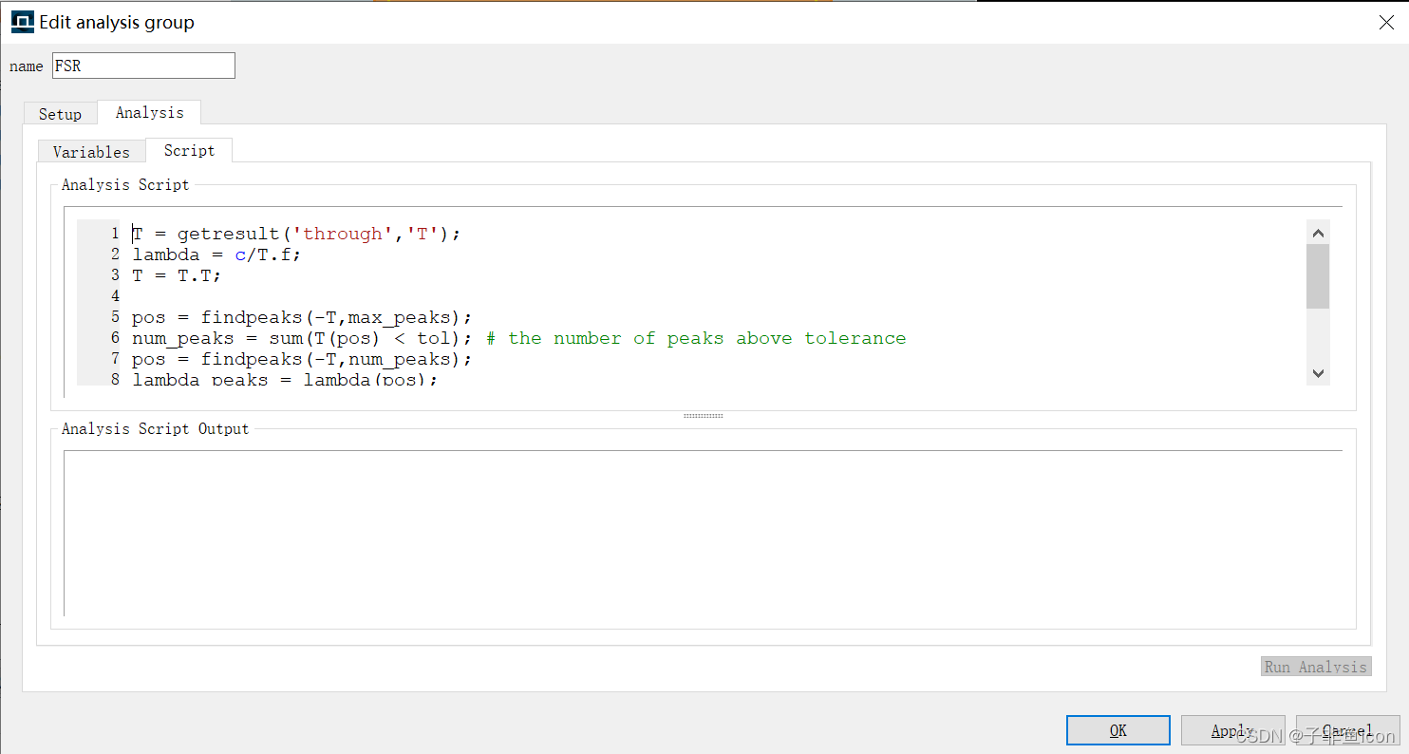Click the script scrollbar up arrow
1409x754 pixels.
point(1317,233)
